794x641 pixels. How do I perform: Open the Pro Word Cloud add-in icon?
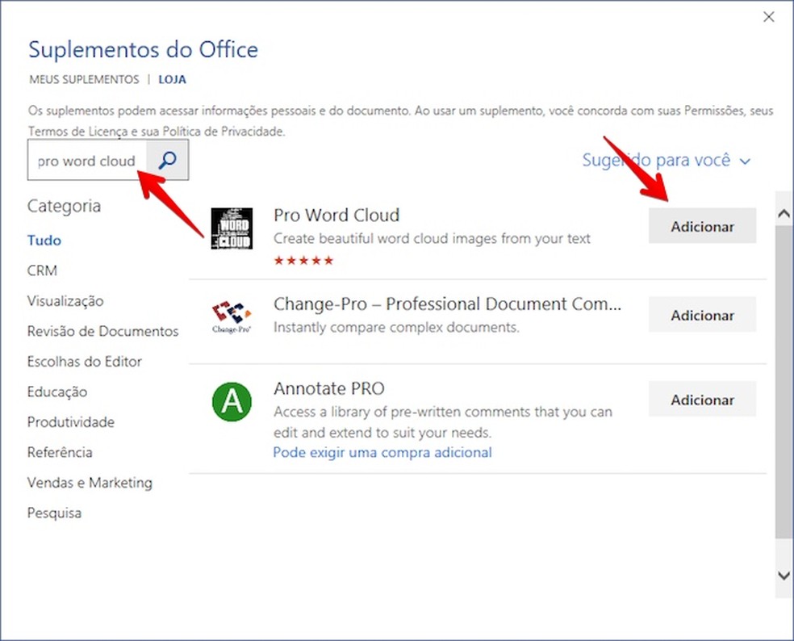coord(232,228)
